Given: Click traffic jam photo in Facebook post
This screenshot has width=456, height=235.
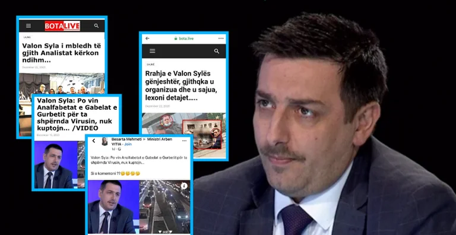Looking at the screenshot, I should [164, 206].
